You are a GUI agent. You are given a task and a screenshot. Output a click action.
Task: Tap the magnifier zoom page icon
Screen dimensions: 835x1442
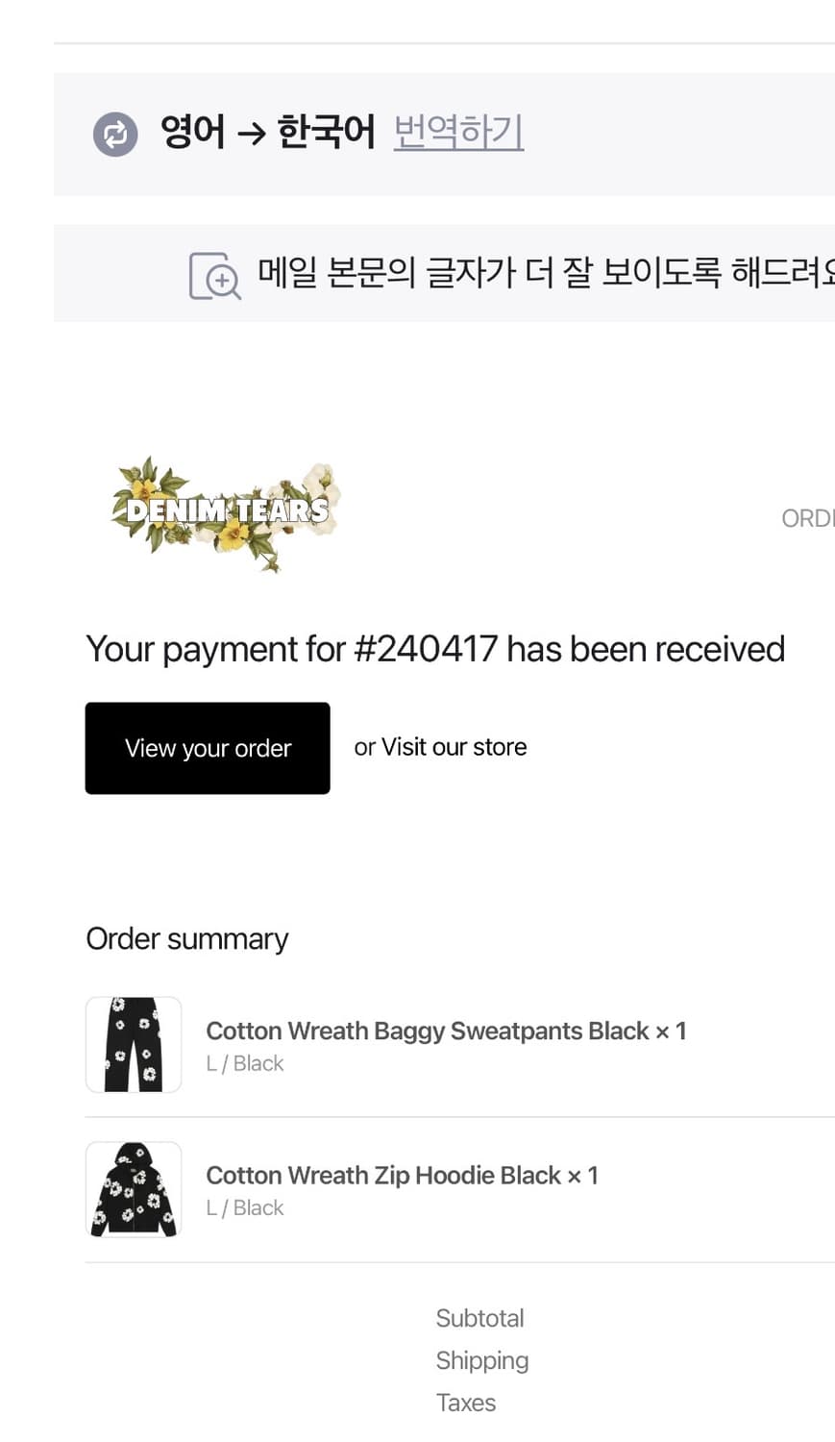click(214, 276)
